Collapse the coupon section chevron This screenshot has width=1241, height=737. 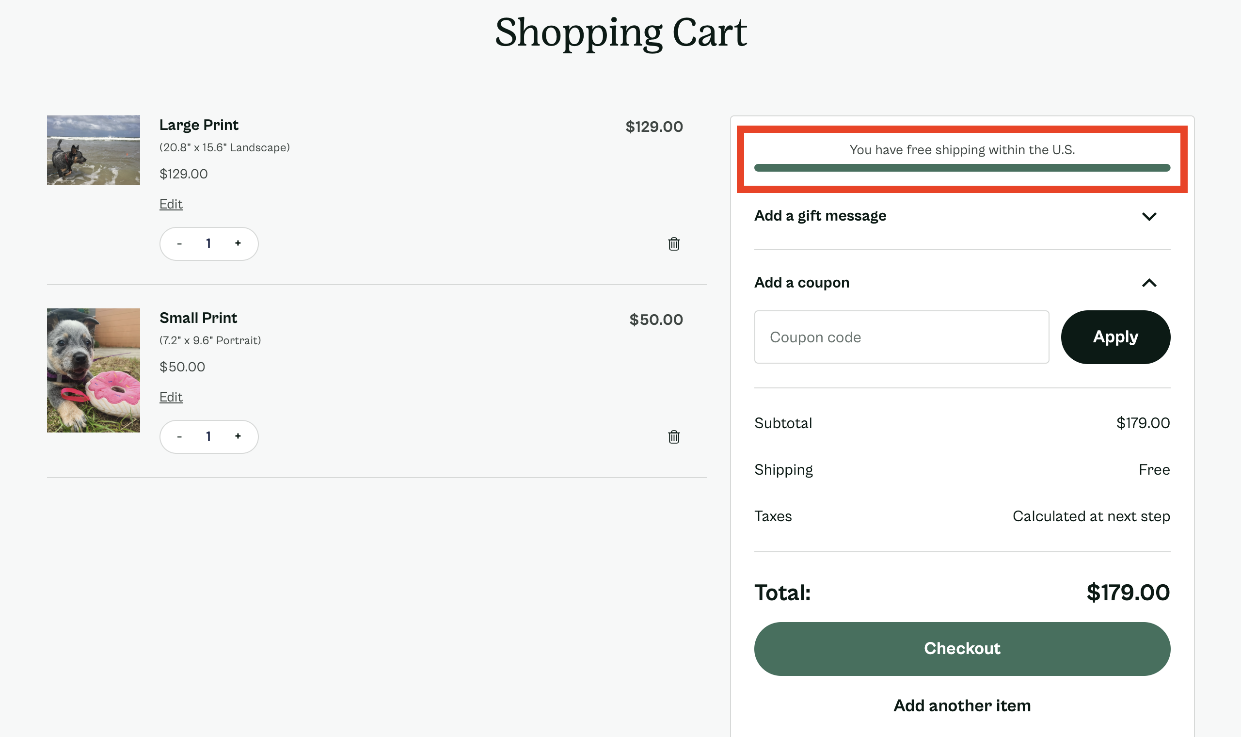coord(1149,283)
